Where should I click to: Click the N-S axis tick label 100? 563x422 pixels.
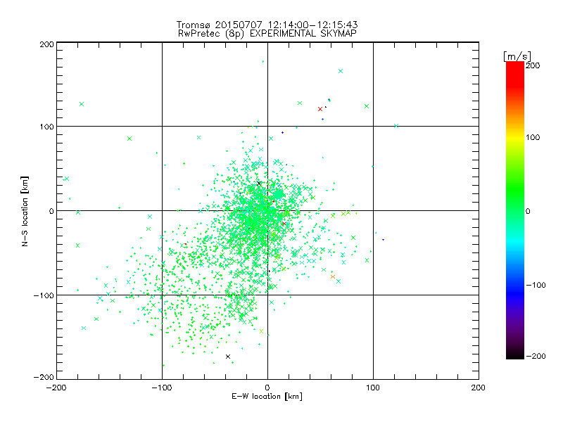[46, 127]
